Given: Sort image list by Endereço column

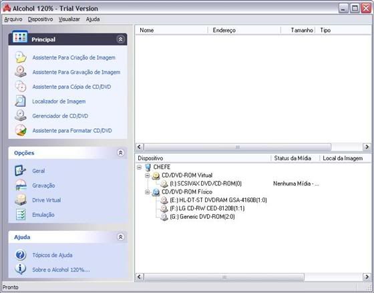Looking at the screenshot, I should point(244,30).
